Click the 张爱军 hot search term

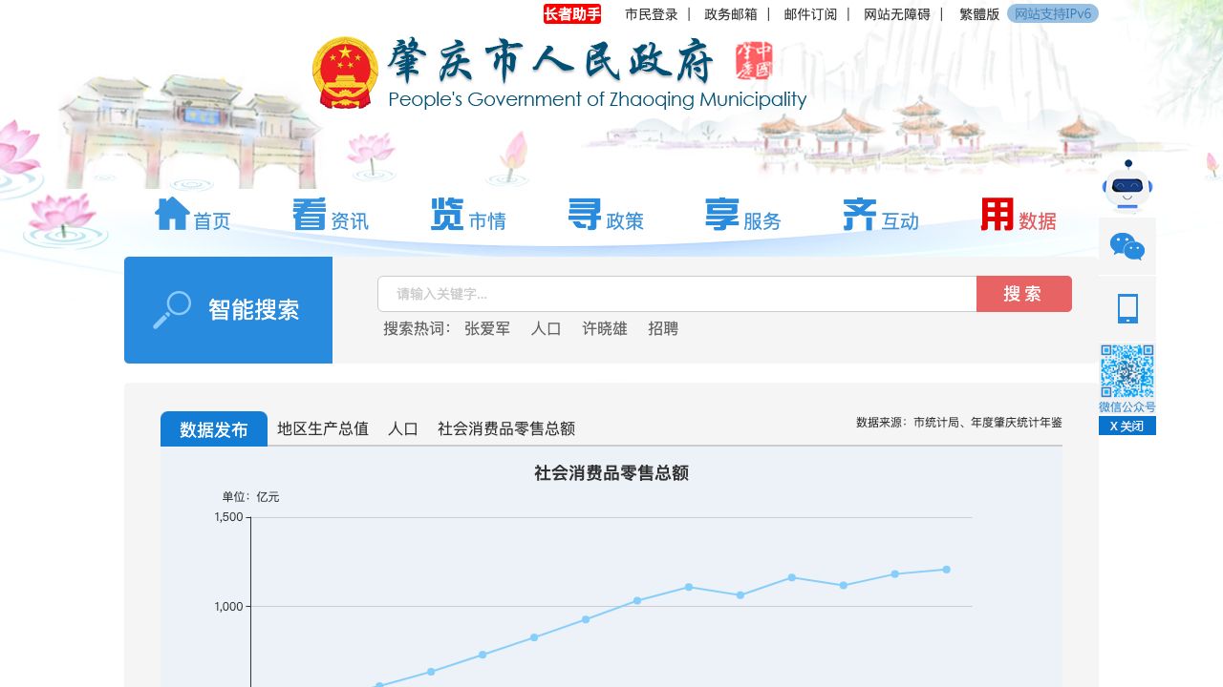tap(487, 329)
